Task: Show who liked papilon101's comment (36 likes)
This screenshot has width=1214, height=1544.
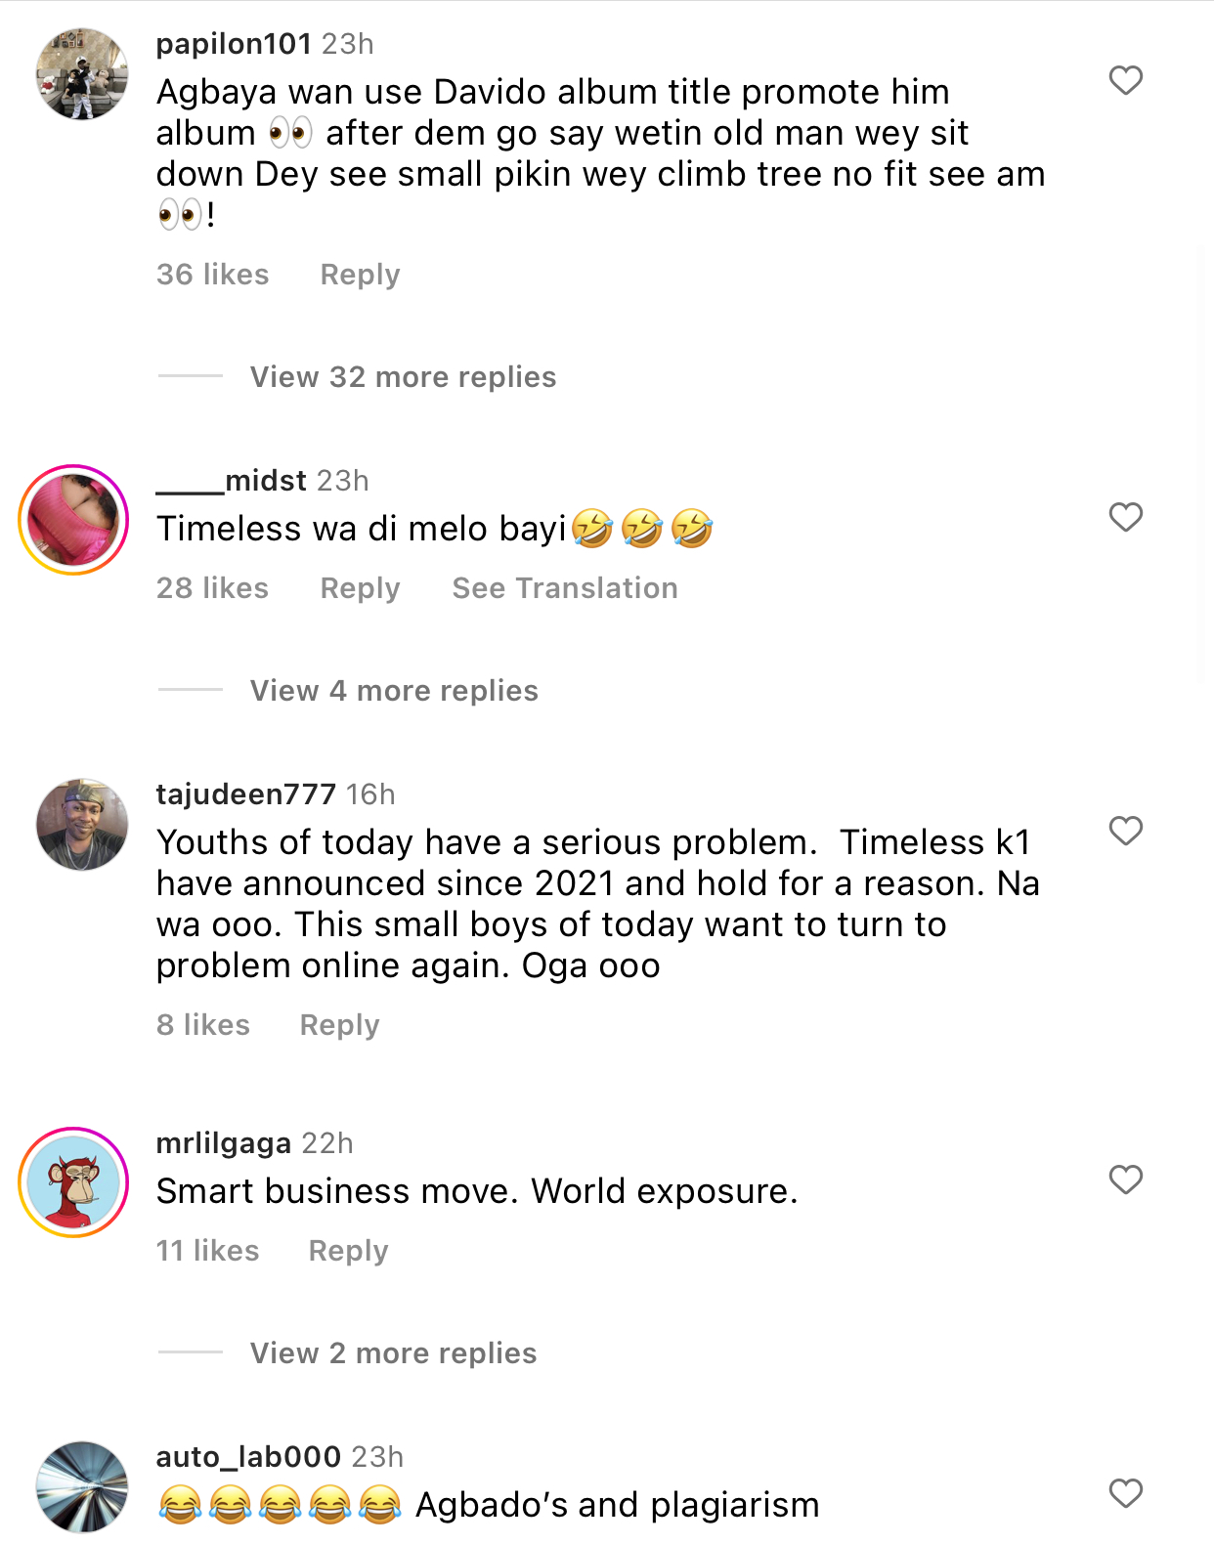Action: [212, 275]
